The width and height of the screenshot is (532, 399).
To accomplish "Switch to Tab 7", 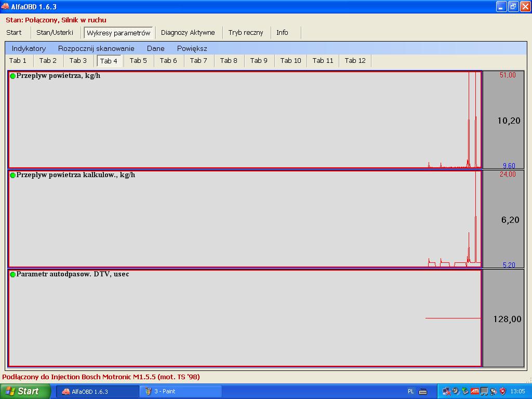I will click(x=198, y=61).
